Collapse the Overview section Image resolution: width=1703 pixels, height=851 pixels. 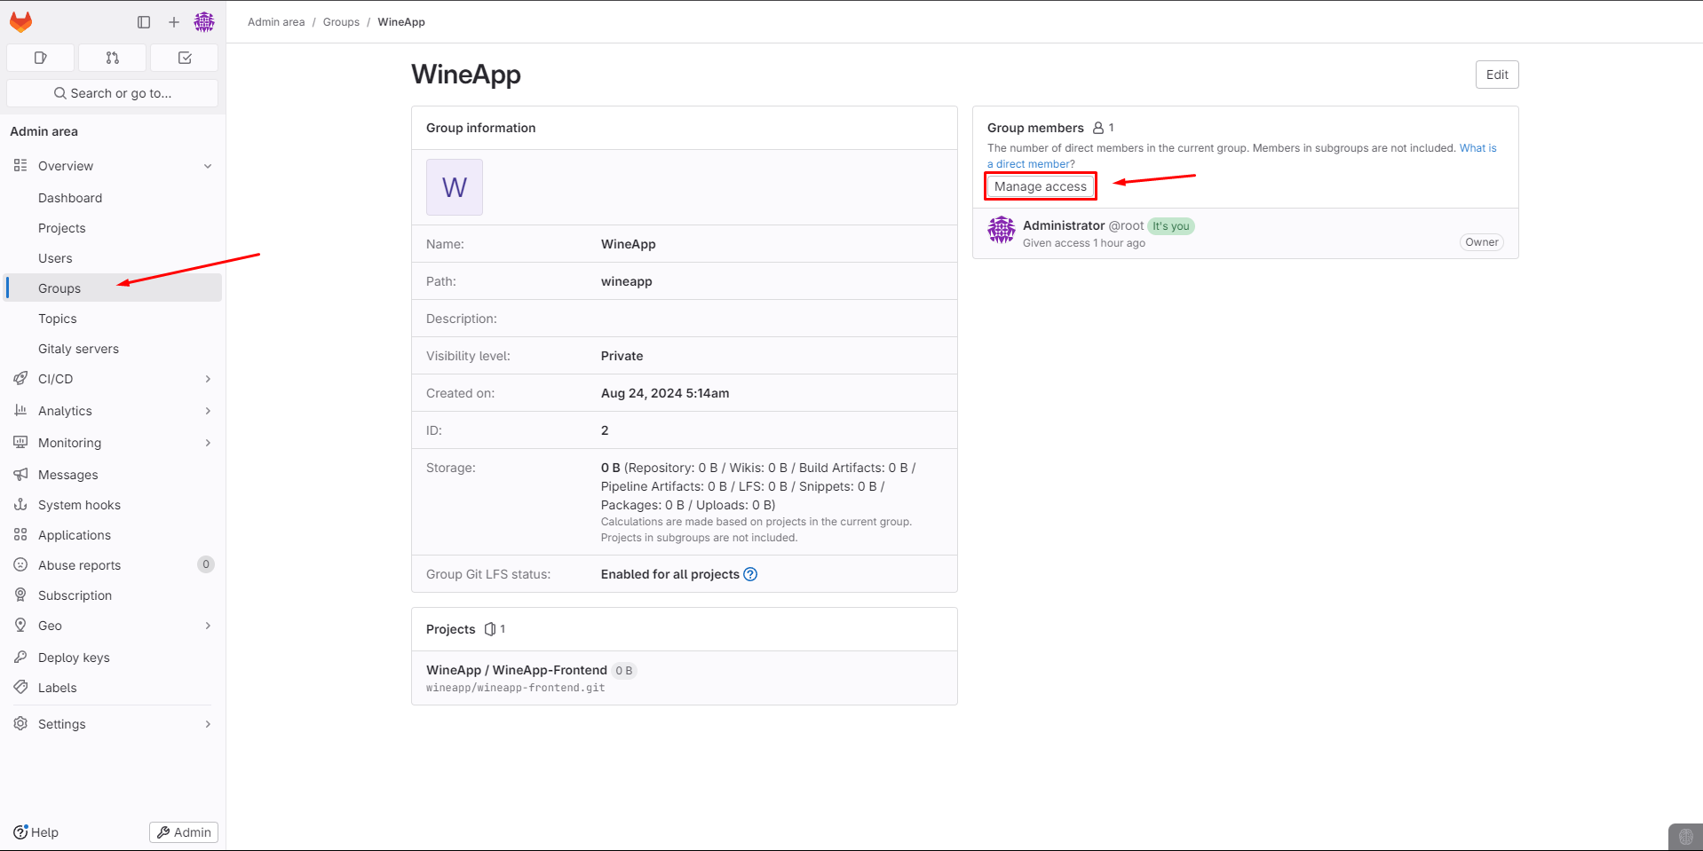tap(208, 166)
